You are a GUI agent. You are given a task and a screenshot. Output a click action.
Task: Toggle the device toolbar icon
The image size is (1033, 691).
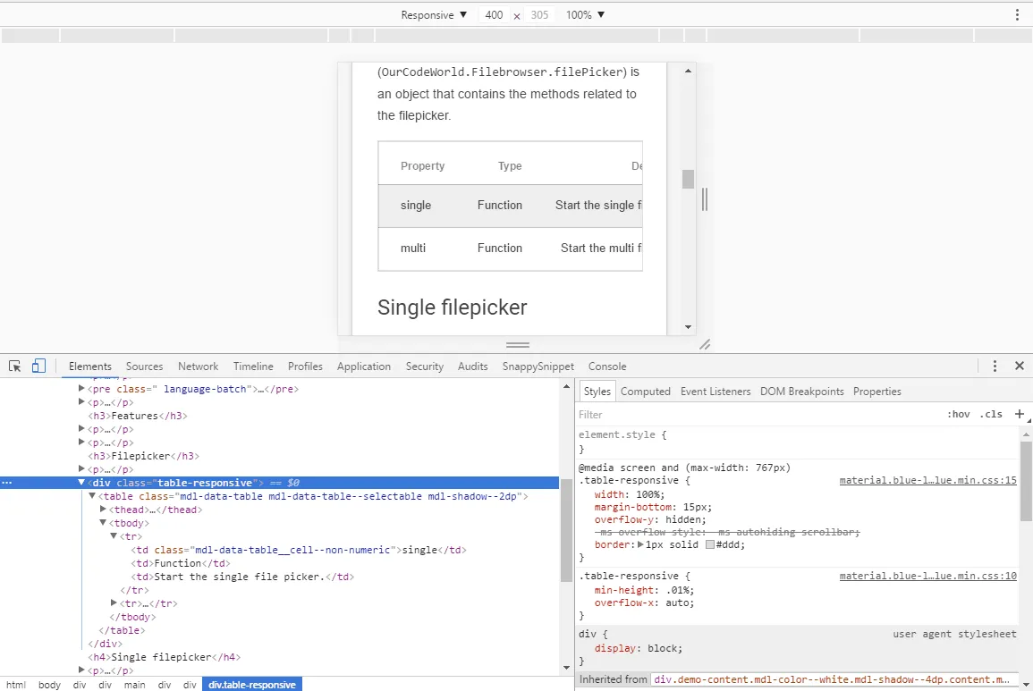[38, 367]
